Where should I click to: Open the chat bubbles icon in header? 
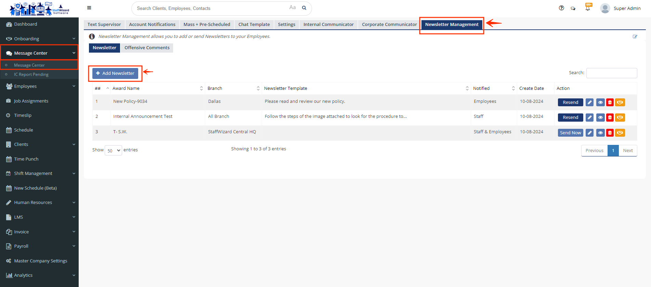click(573, 9)
